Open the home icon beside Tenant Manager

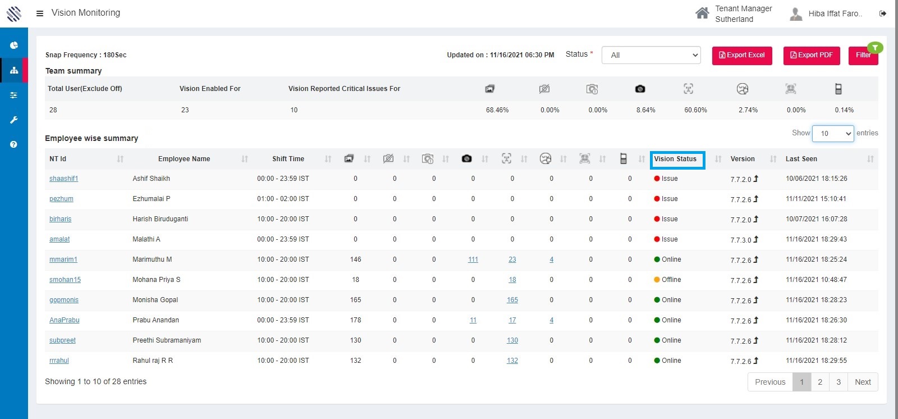coord(702,13)
